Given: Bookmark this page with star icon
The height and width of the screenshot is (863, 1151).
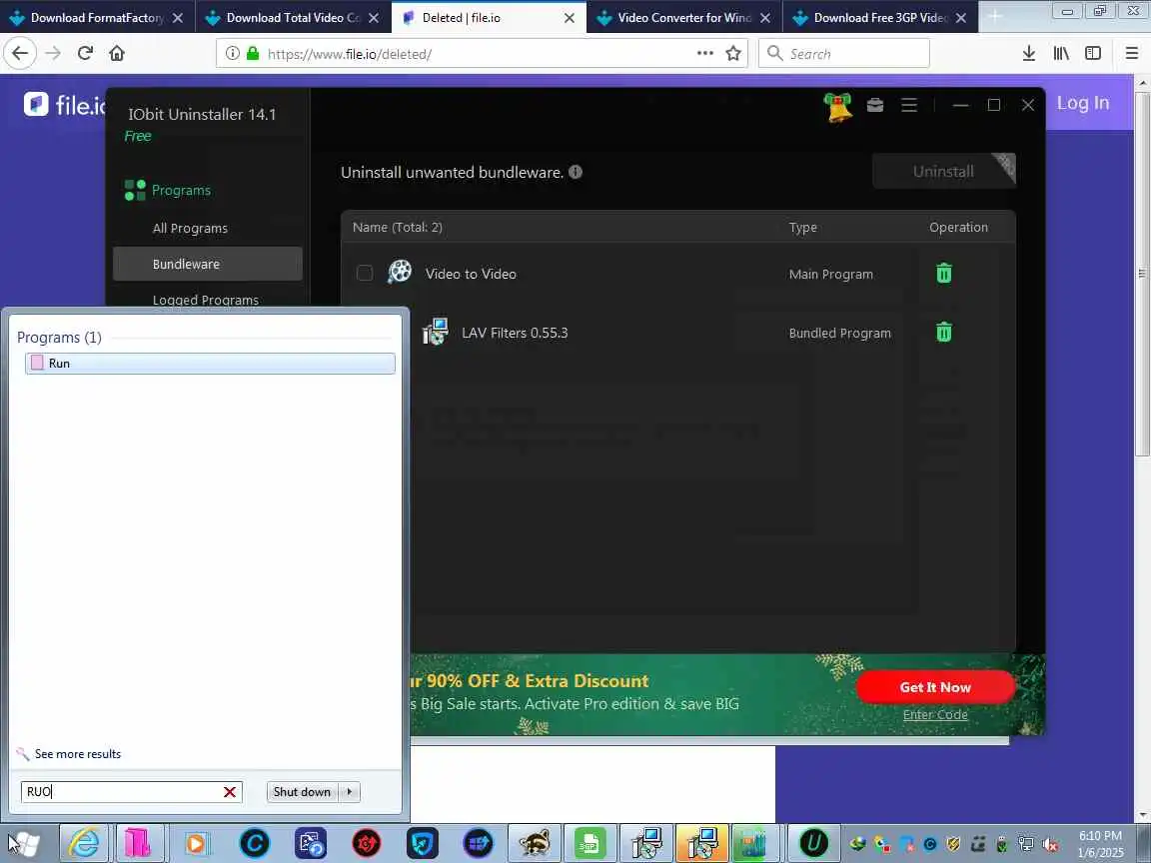Looking at the screenshot, I should (x=733, y=53).
